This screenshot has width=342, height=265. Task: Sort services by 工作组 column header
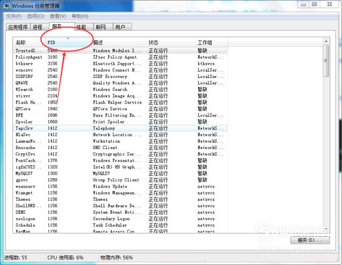click(212, 42)
